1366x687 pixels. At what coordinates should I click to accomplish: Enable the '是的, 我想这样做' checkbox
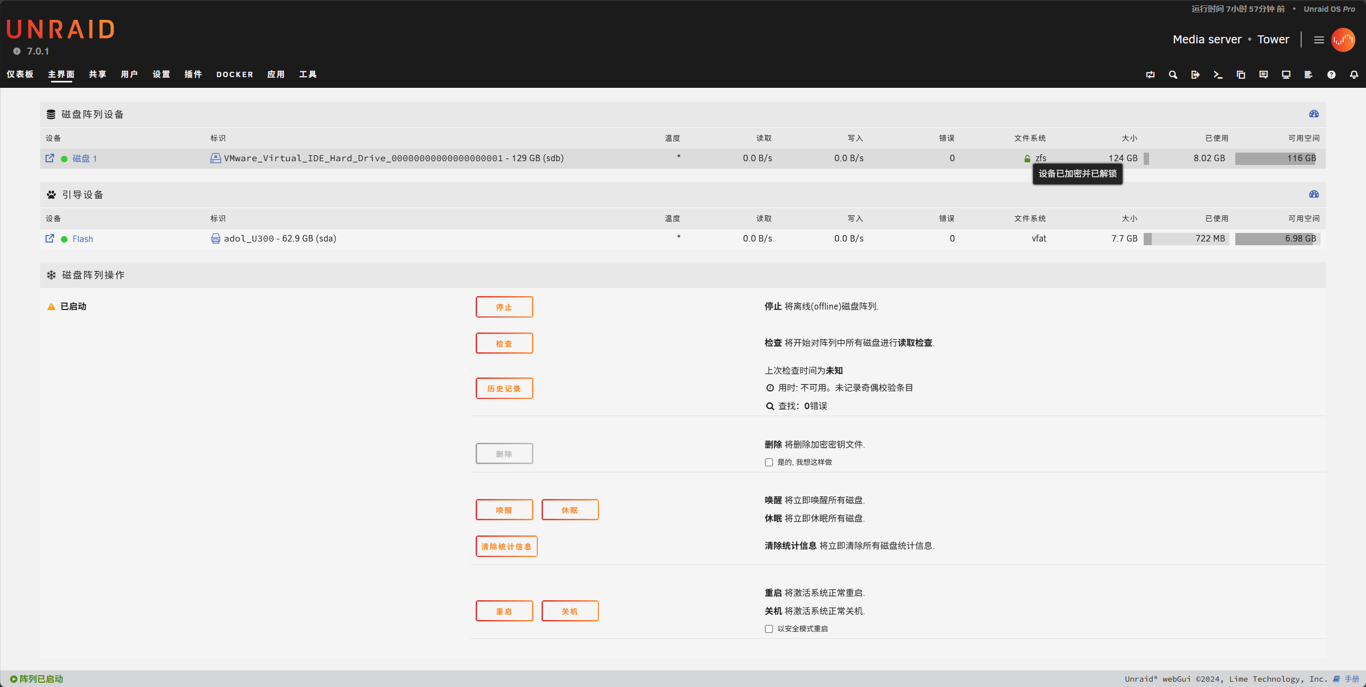pos(769,462)
